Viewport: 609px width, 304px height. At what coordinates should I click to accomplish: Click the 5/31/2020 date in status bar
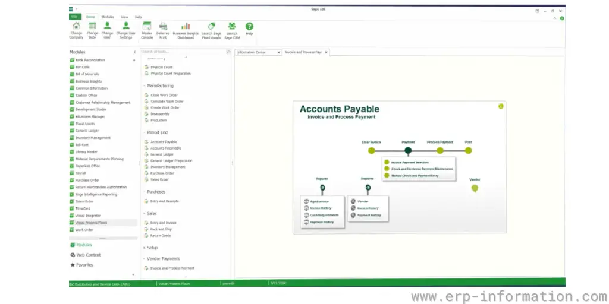[x=278, y=283]
